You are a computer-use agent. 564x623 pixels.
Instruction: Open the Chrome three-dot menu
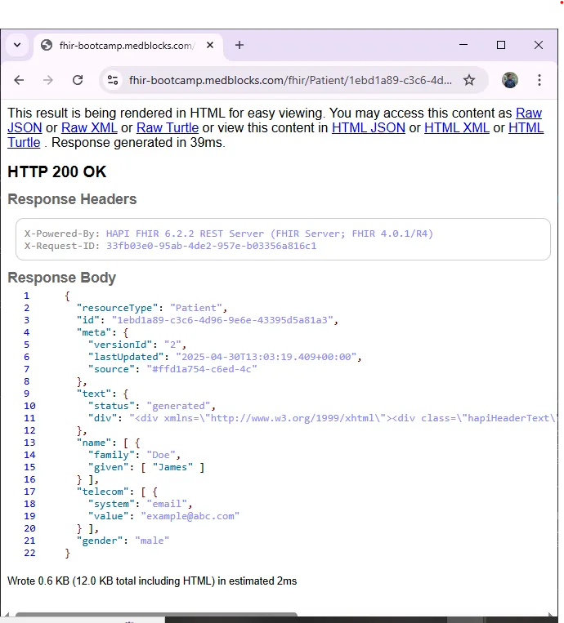pyautogui.click(x=539, y=80)
